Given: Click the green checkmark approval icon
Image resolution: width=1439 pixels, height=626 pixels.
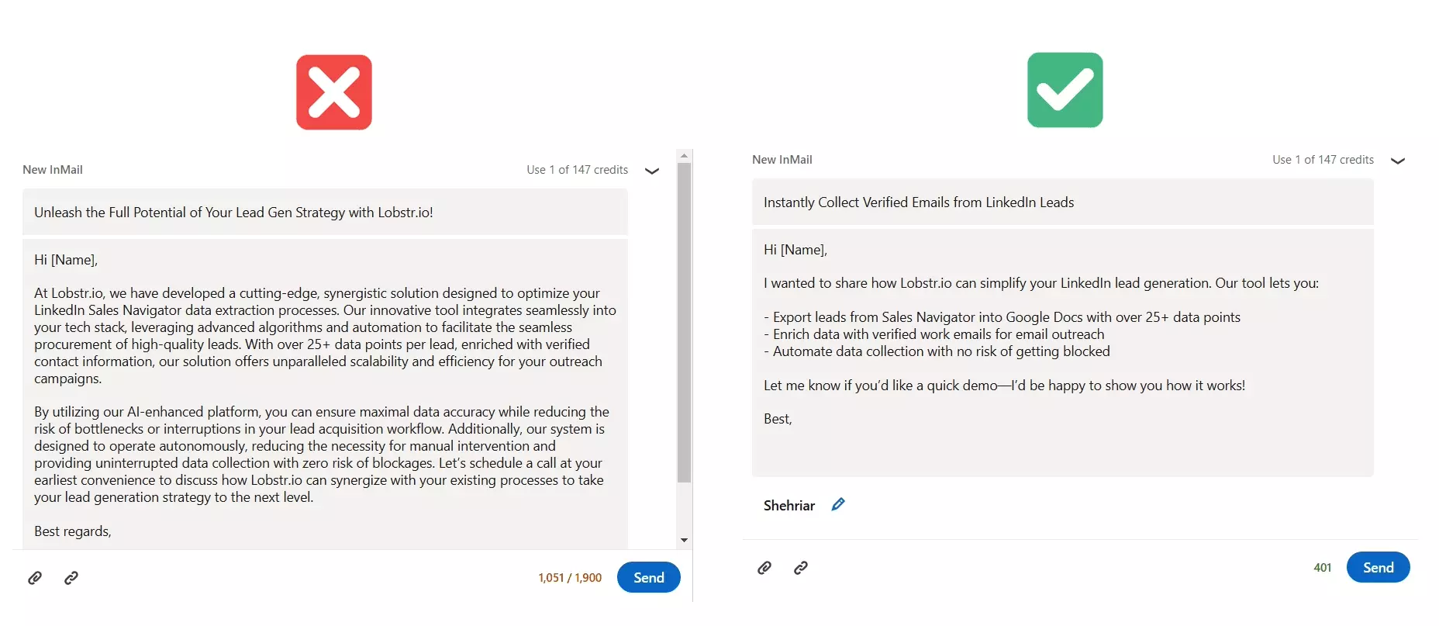Looking at the screenshot, I should (1064, 90).
